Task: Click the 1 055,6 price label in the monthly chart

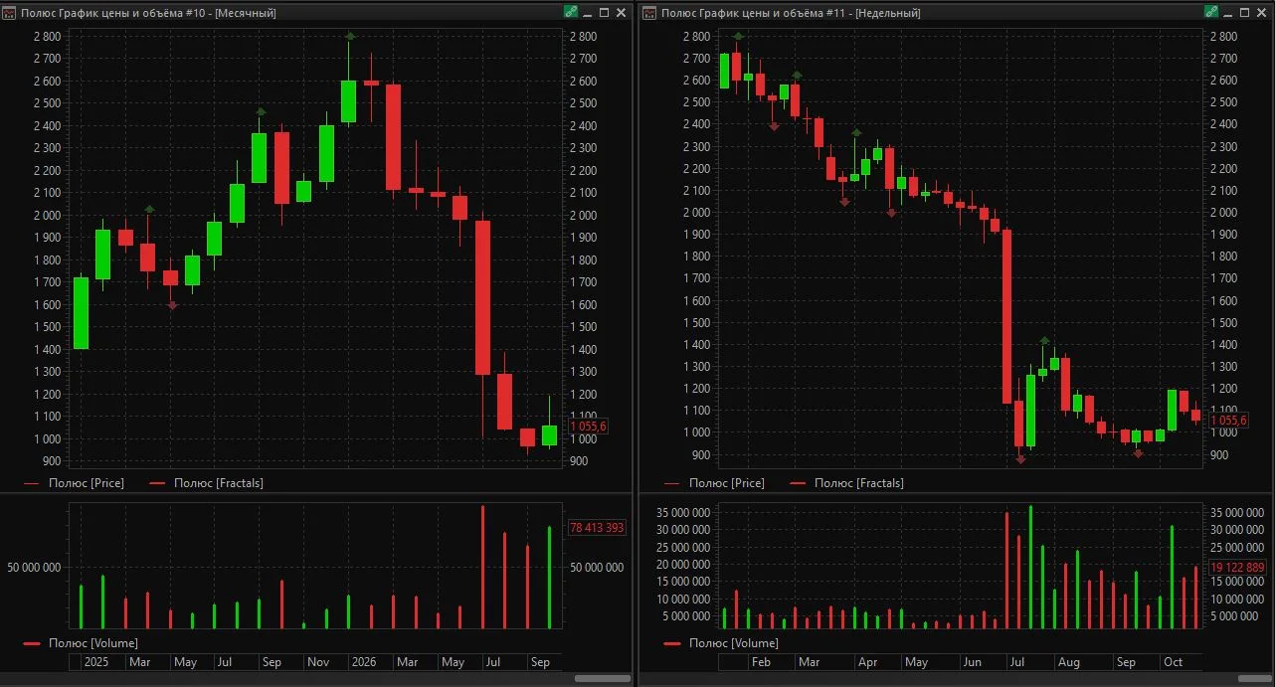Action: point(588,427)
